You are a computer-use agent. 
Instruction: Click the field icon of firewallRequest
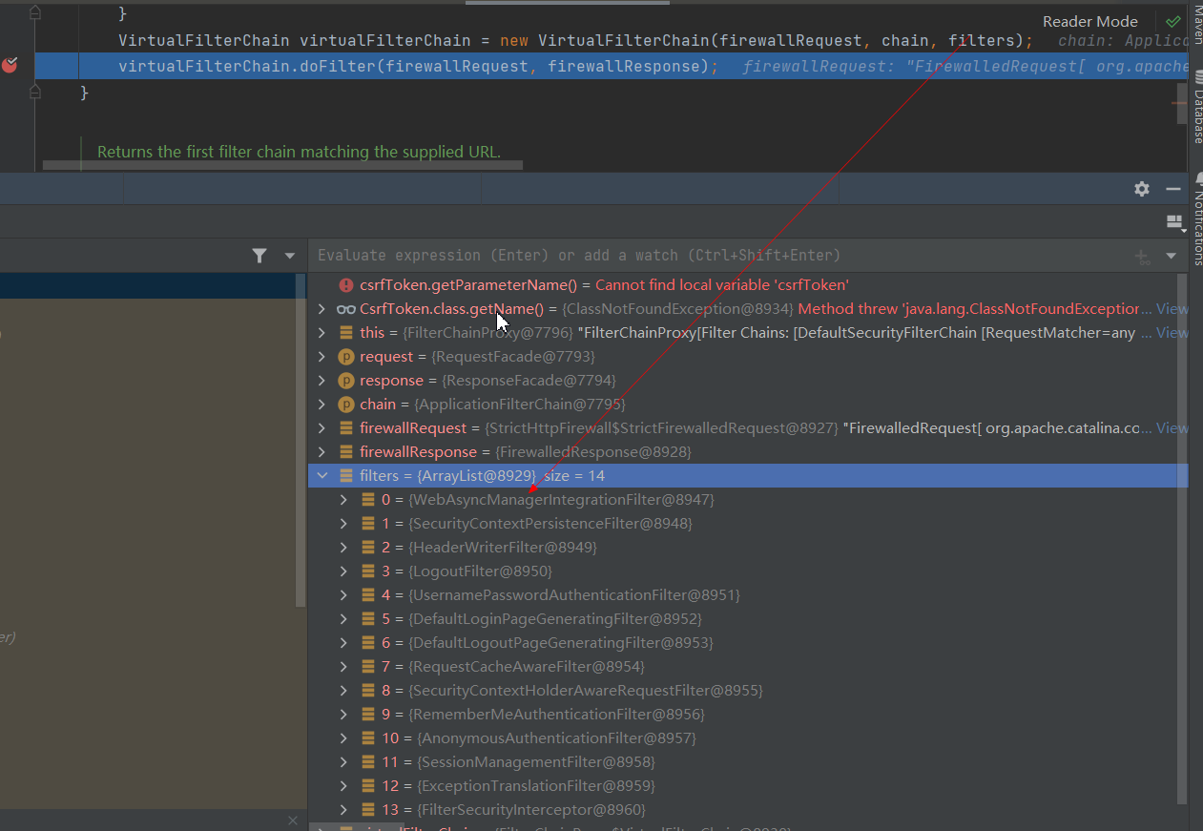coord(346,427)
